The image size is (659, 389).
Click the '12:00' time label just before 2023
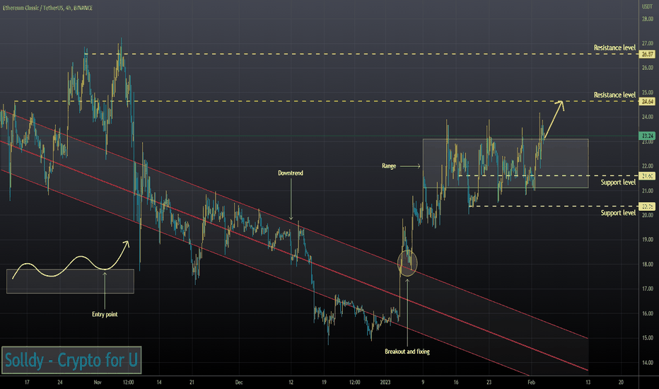pyautogui.click(x=355, y=382)
